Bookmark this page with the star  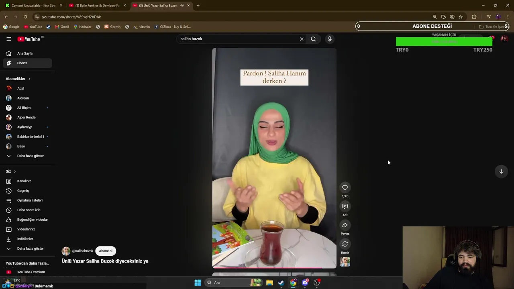coord(461,17)
